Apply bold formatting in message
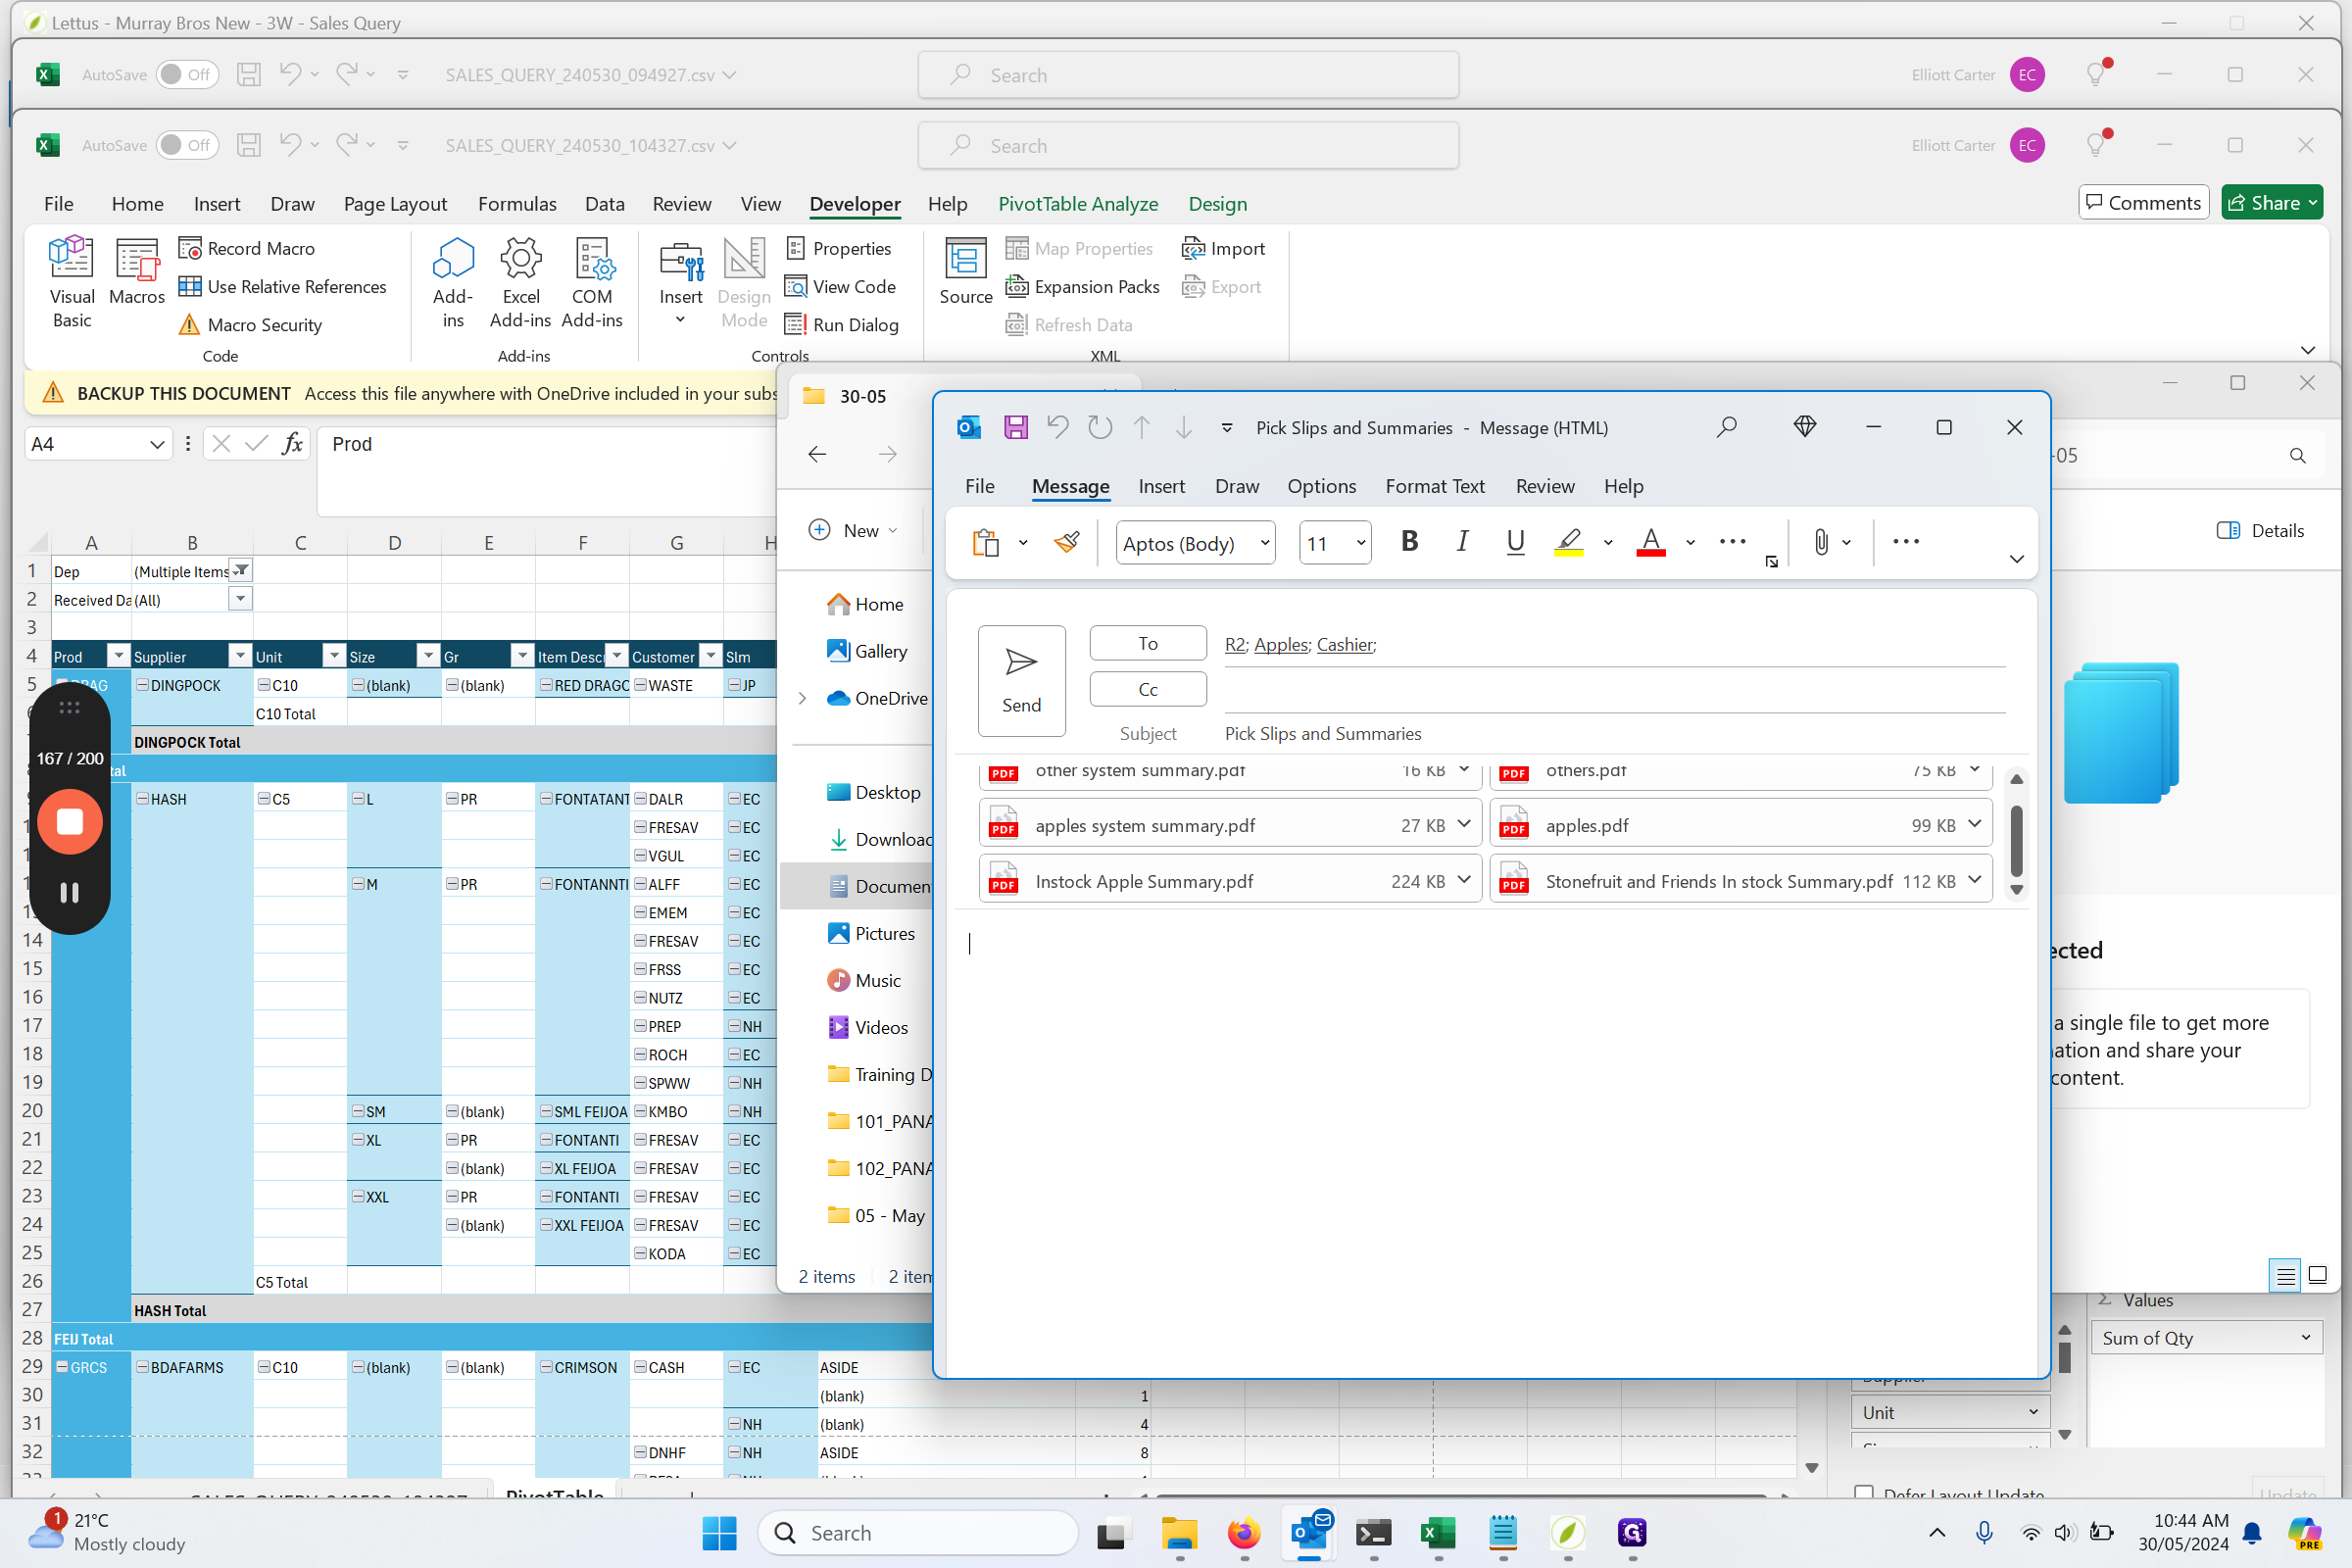The width and height of the screenshot is (2352, 1568). pyautogui.click(x=1409, y=541)
